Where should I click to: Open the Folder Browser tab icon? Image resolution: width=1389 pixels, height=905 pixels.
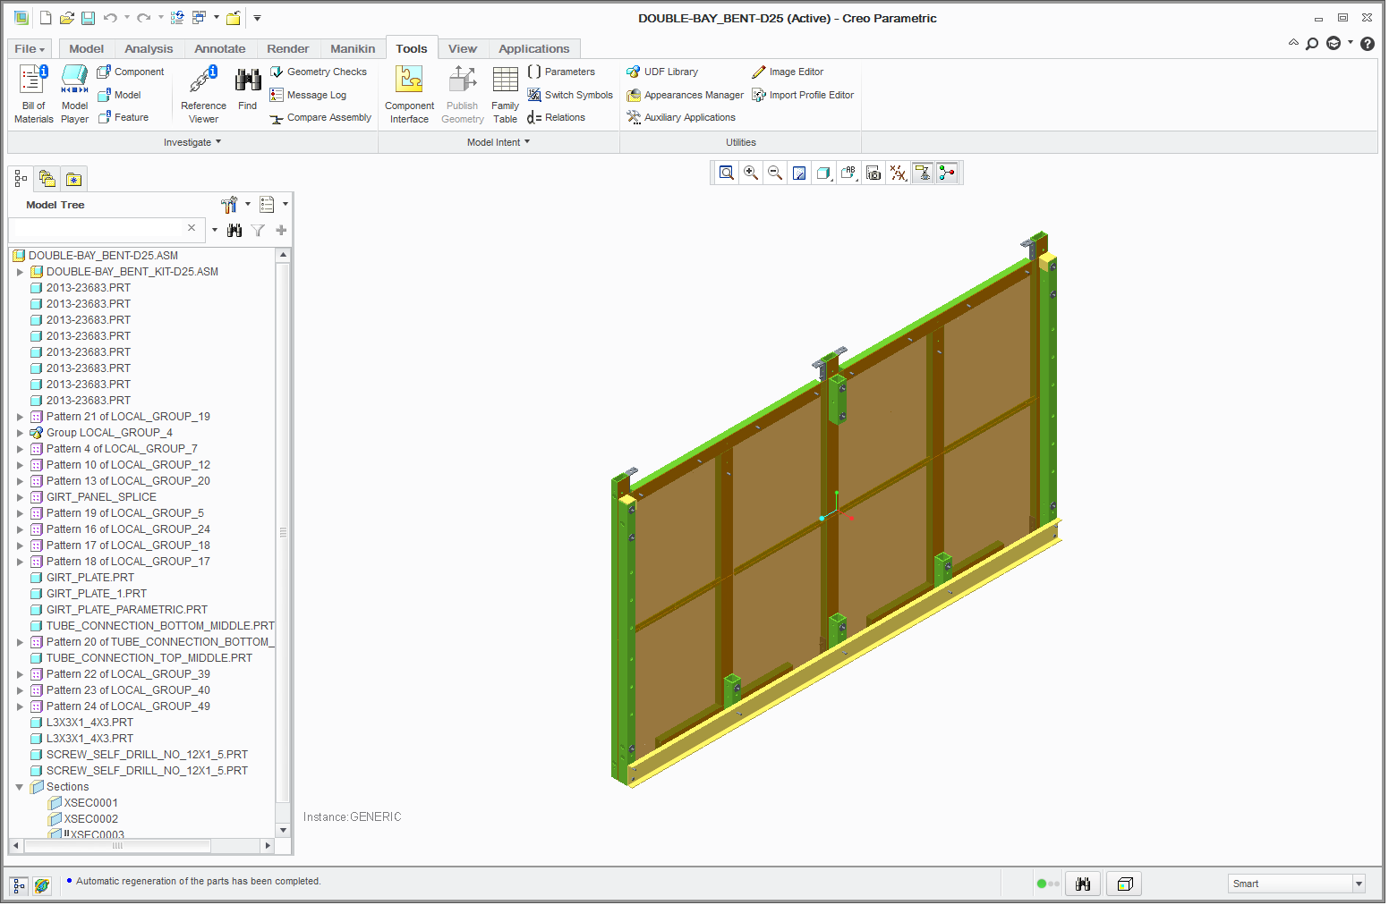47,179
